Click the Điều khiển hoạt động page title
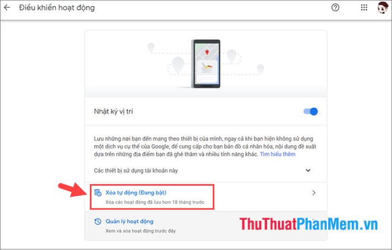The height and width of the screenshot is (250, 392). (x=57, y=8)
